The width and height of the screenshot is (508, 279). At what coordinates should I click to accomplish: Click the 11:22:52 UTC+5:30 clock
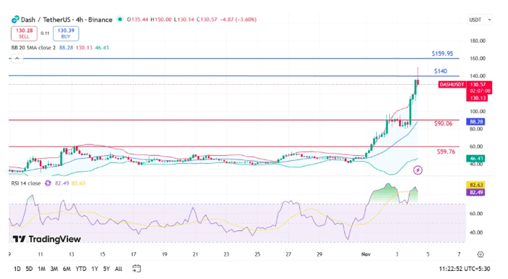(x=465, y=269)
